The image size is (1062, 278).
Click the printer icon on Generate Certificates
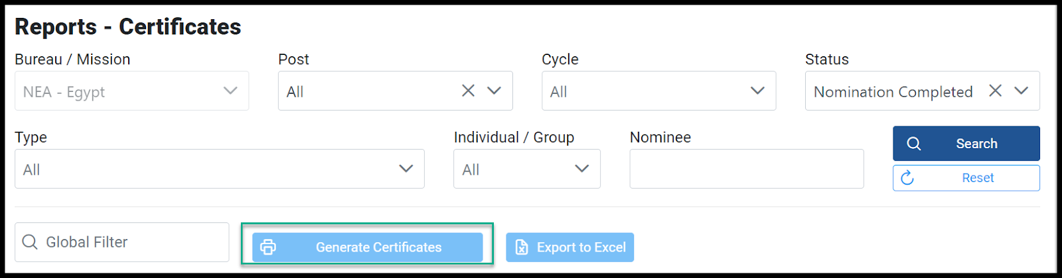(x=268, y=248)
